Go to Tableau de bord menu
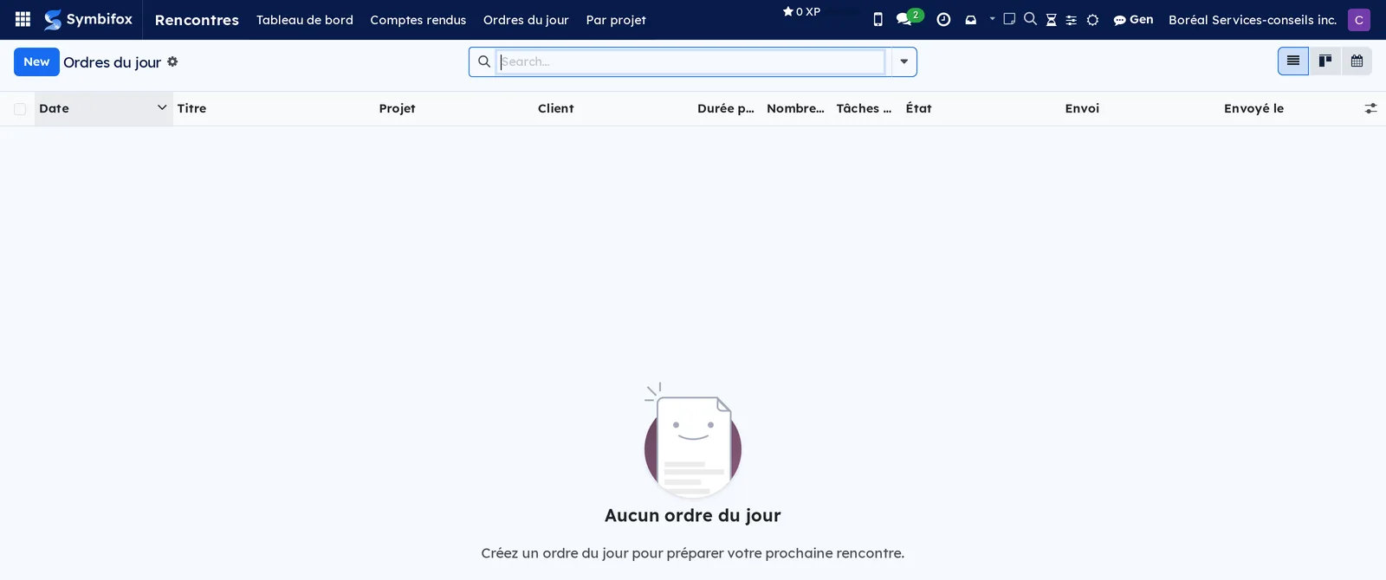This screenshot has height=580, width=1386. pos(305,20)
